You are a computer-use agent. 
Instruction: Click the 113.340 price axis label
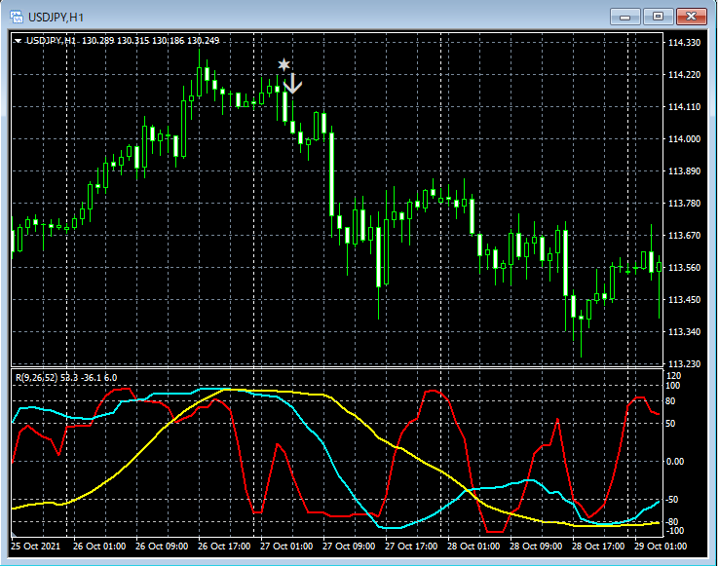[684, 331]
